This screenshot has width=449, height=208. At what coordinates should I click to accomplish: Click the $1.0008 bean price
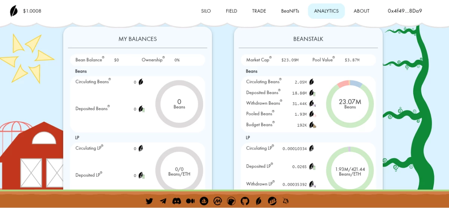tap(32, 11)
